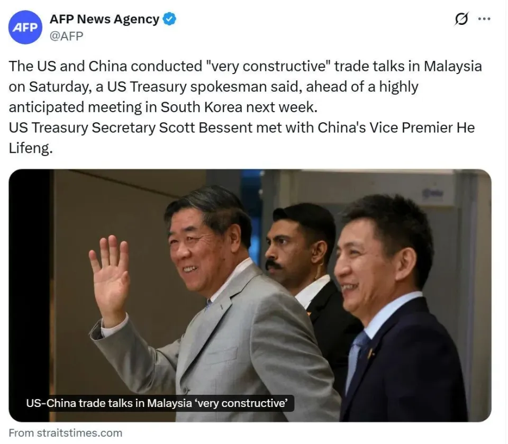
Task: Click the @AFP handle
Action: (67, 35)
